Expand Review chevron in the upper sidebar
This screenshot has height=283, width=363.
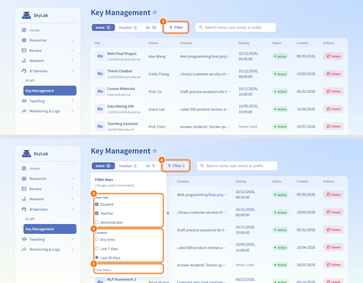[x=72, y=50]
